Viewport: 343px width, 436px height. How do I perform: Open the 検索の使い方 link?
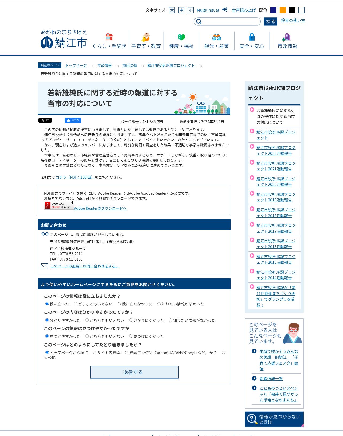click(293, 21)
